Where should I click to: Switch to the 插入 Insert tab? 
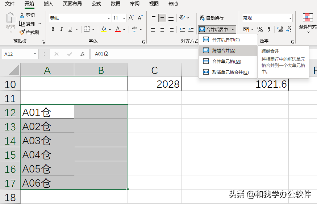[49, 4]
